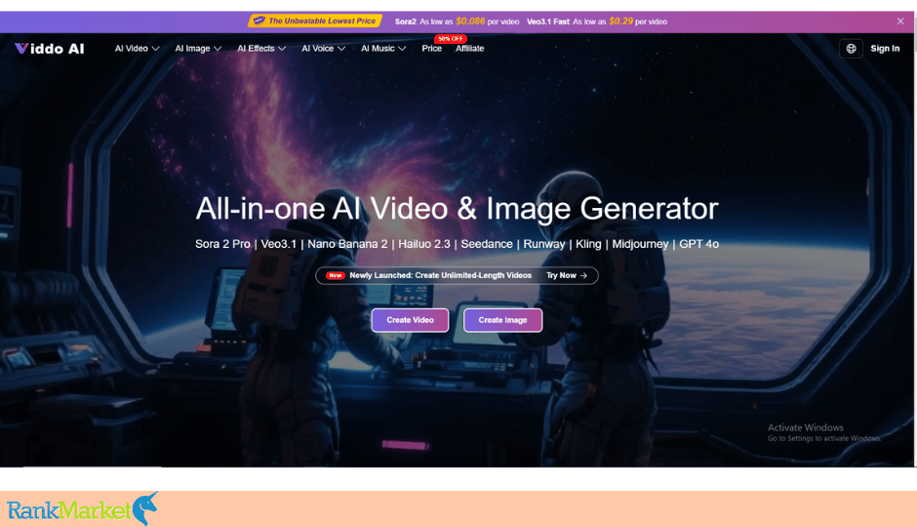The height and width of the screenshot is (527, 917).
Task: Open the language globe icon
Action: coord(851,49)
